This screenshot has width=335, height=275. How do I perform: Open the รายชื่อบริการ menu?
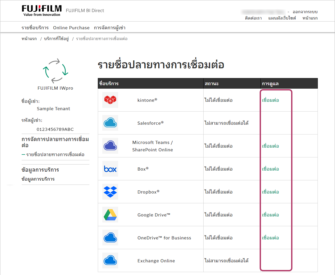pyautogui.click(x=35, y=28)
